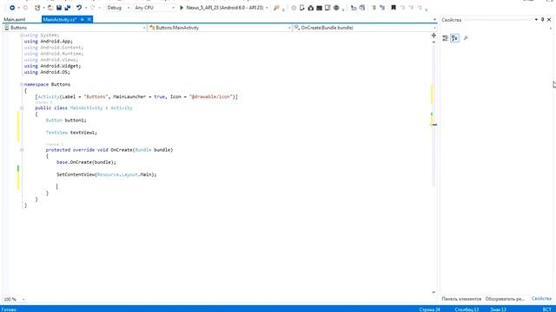Click 'Готово' status bar text
This screenshot has width=556, height=312.
(9, 309)
